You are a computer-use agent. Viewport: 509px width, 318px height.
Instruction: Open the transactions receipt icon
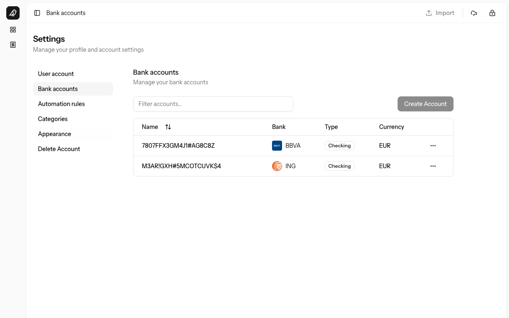(13, 45)
